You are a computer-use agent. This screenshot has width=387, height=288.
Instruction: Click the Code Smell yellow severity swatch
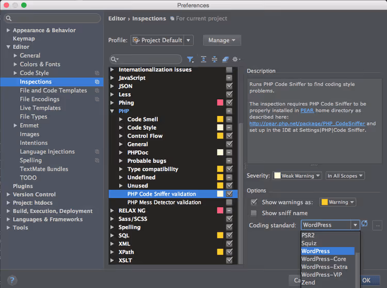[x=220, y=119]
